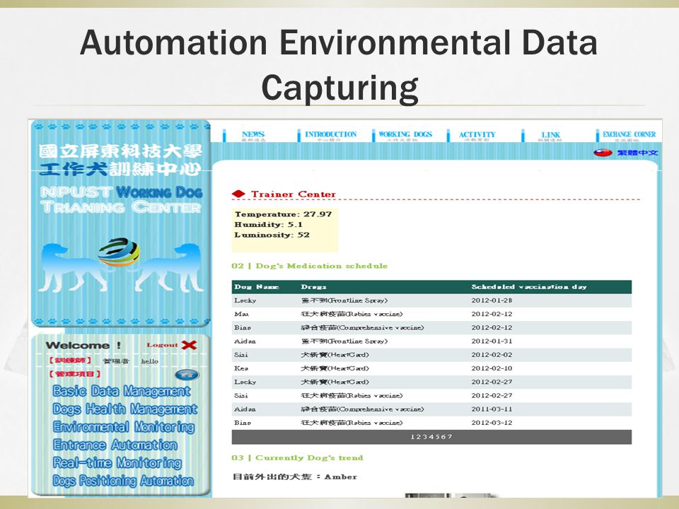Click the blue home globe icon
The height and width of the screenshot is (509, 679).
pos(187,375)
